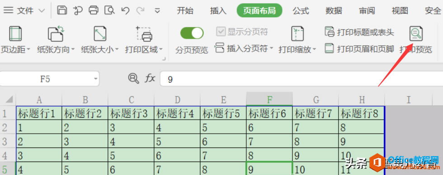Select column H header
The width and height of the screenshot is (443, 175).
coord(362,99)
